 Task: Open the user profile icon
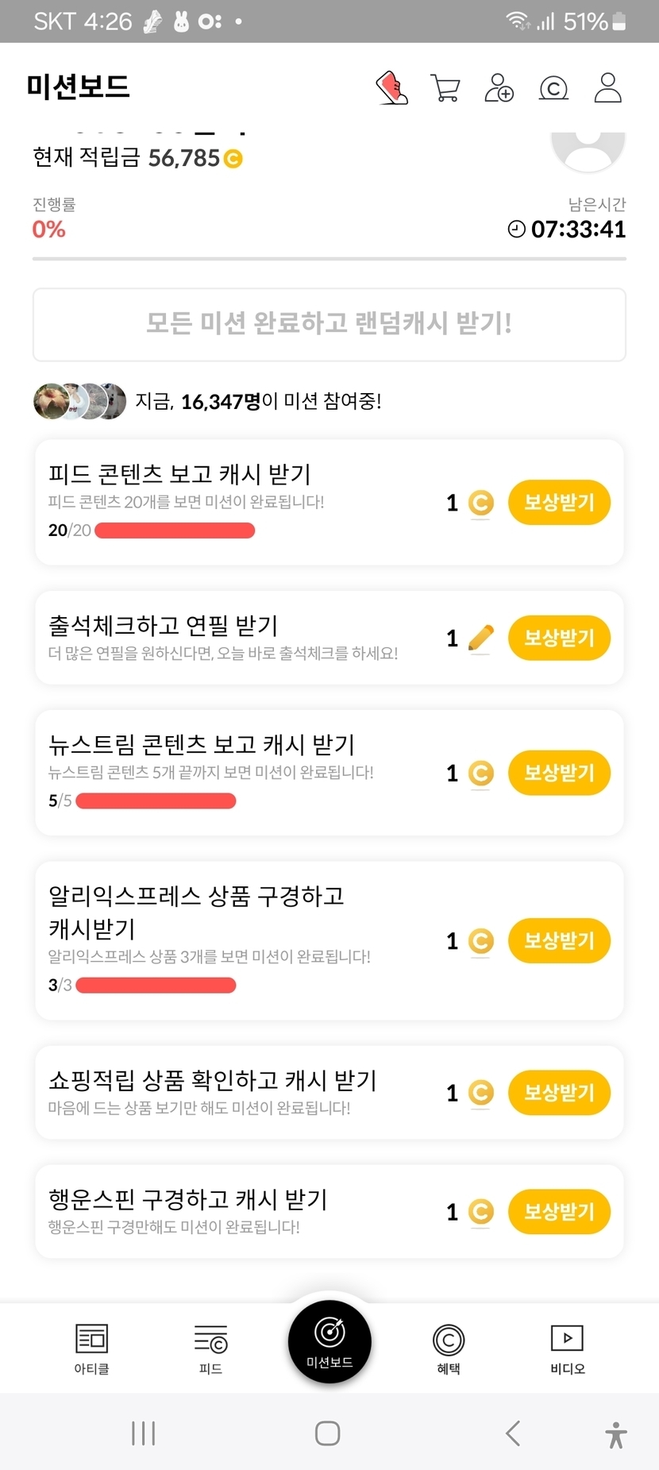point(607,87)
